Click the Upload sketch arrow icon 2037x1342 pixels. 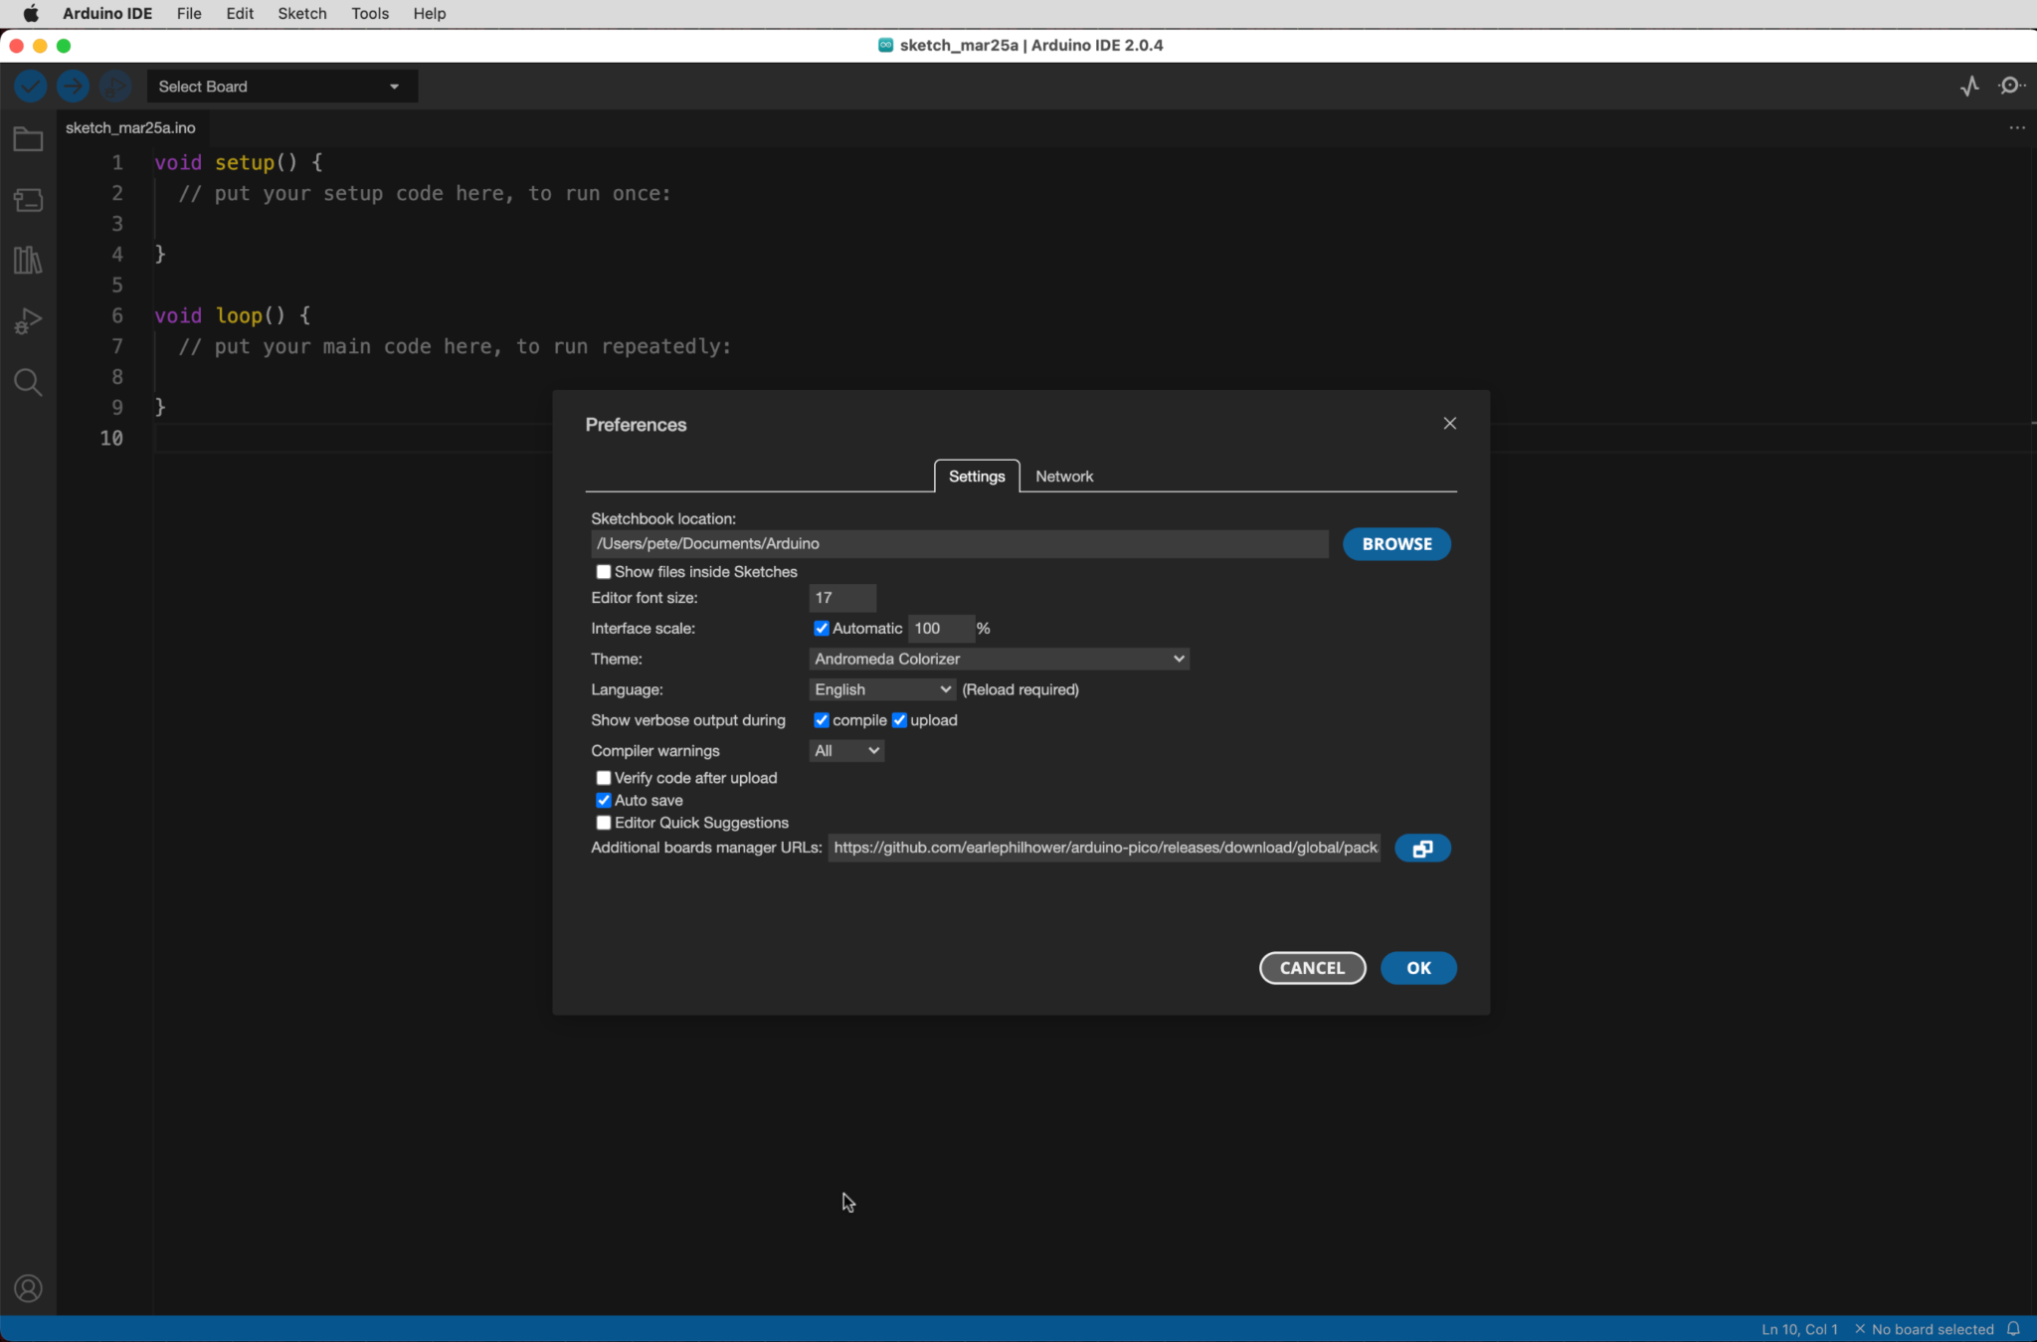tap(73, 86)
